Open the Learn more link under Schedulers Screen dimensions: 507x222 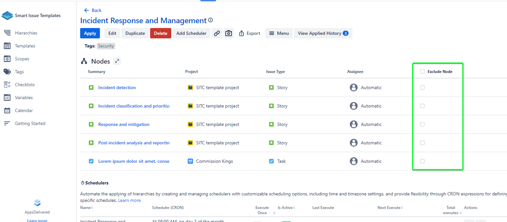129,200
